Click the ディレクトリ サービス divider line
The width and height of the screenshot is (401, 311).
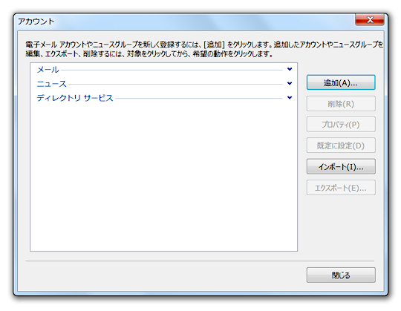pyautogui.click(x=199, y=99)
